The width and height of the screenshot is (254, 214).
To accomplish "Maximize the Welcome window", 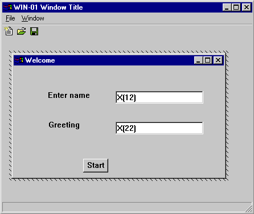I will click(x=207, y=60).
